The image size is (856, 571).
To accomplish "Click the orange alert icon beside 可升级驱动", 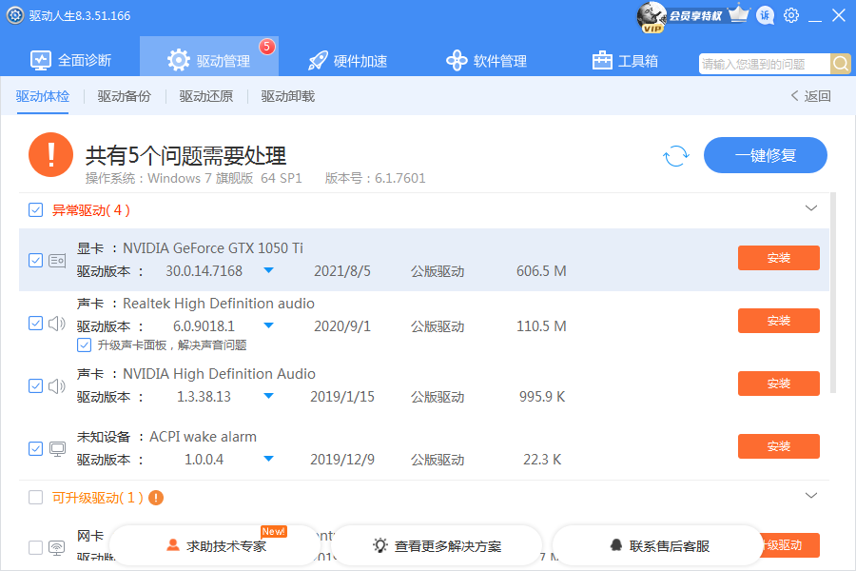I will pyautogui.click(x=156, y=498).
